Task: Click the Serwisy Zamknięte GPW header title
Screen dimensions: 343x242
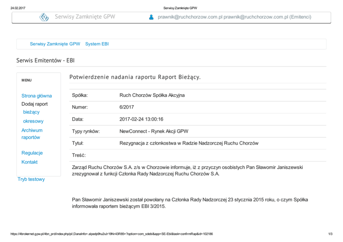Action: pos(85,17)
